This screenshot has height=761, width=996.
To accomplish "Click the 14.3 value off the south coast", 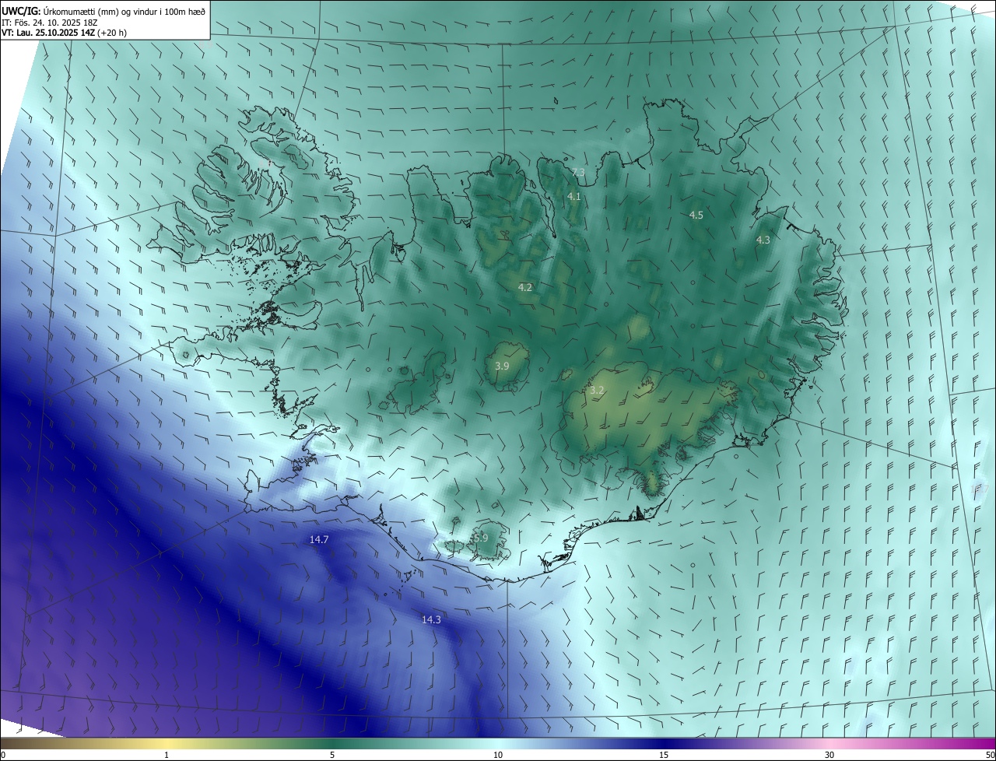I will pyautogui.click(x=431, y=619).
